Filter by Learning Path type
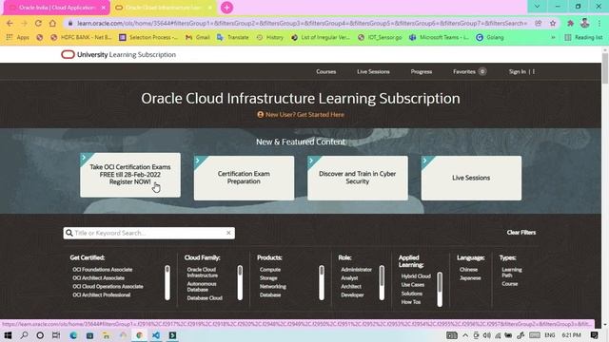This screenshot has width=609, height=342. (x=512, y=273)
